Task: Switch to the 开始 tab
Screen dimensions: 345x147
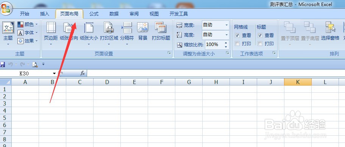Action: 24,14
